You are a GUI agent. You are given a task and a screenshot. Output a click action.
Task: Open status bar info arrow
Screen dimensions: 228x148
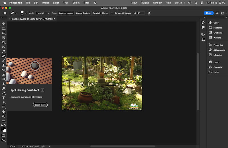49,146
